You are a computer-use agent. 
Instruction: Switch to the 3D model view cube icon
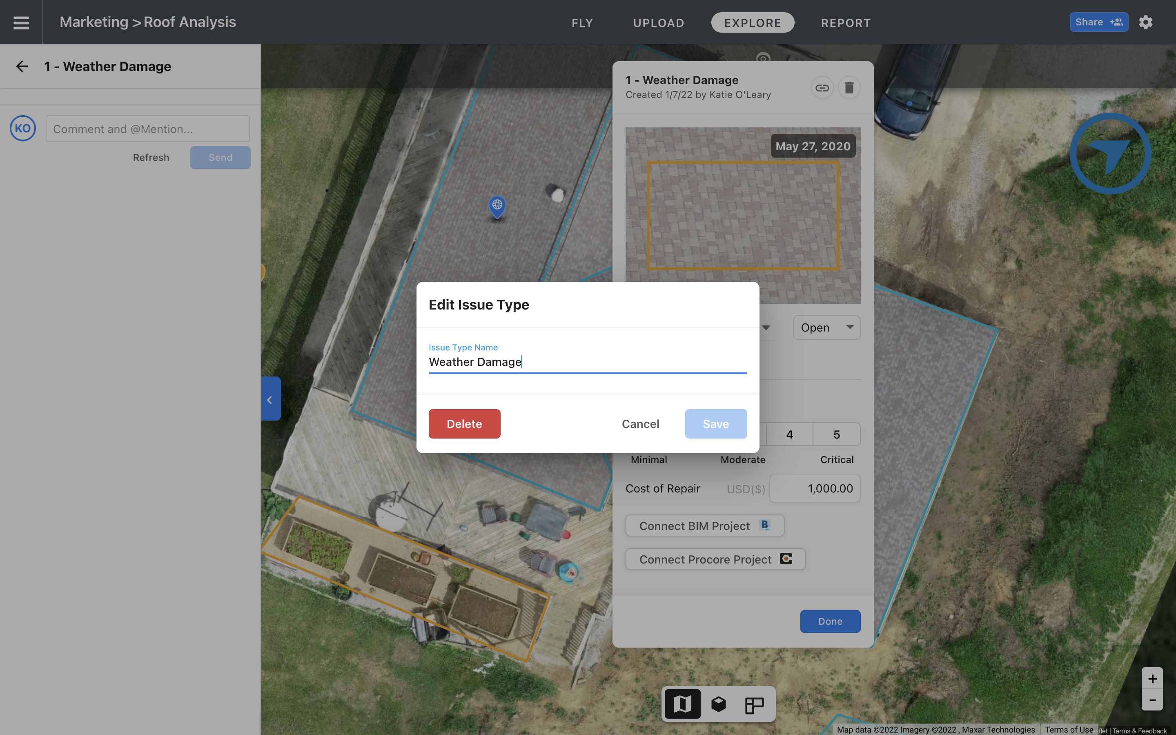click(x=718, y=704)
